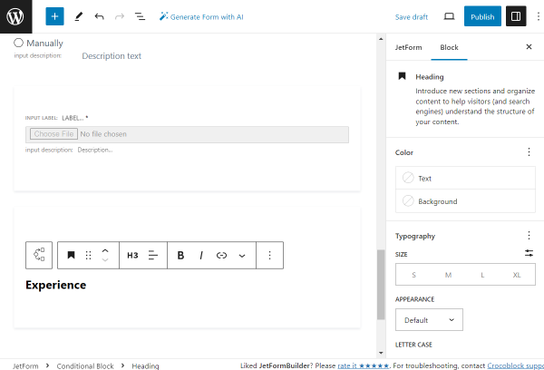
Task: Open block toolbar options menu
Action: pos(269,255)
